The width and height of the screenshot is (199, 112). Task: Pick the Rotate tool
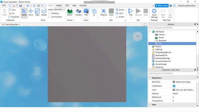tap(44, 12)
